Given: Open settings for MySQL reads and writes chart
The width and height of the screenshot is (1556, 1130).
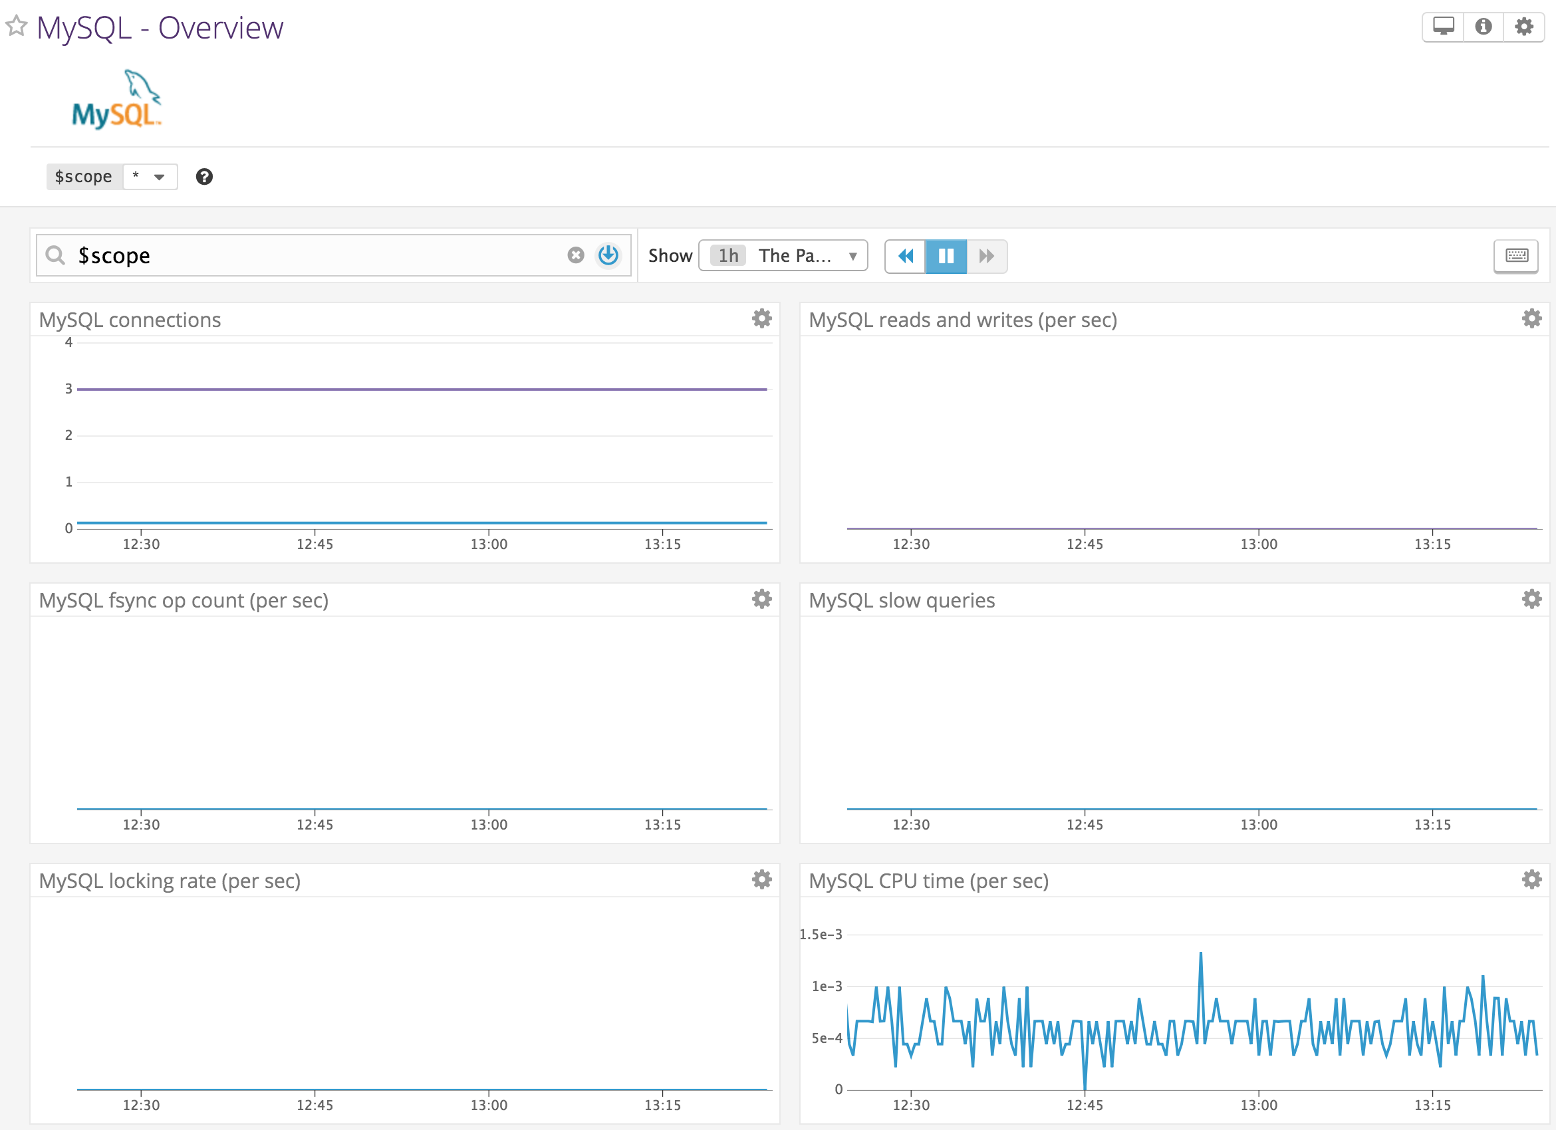Looking at the screenshot, I should (1532, 318).
